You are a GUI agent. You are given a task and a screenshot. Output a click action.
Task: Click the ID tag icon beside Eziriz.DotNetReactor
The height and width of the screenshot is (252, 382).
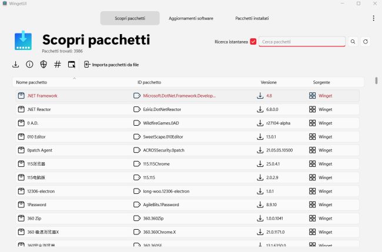[137, 109]
